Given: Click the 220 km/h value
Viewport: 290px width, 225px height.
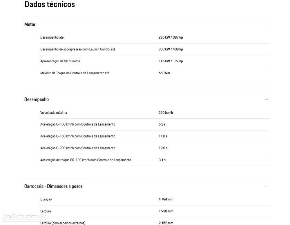Looking at the screenshot, I should [x=166, y=113].
